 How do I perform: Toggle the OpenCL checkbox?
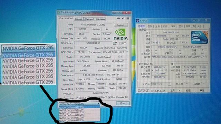click(x=77, y=98)
